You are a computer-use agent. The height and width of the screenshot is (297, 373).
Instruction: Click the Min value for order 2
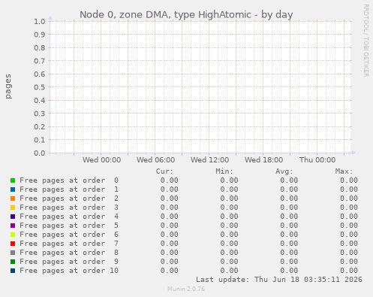230,199
